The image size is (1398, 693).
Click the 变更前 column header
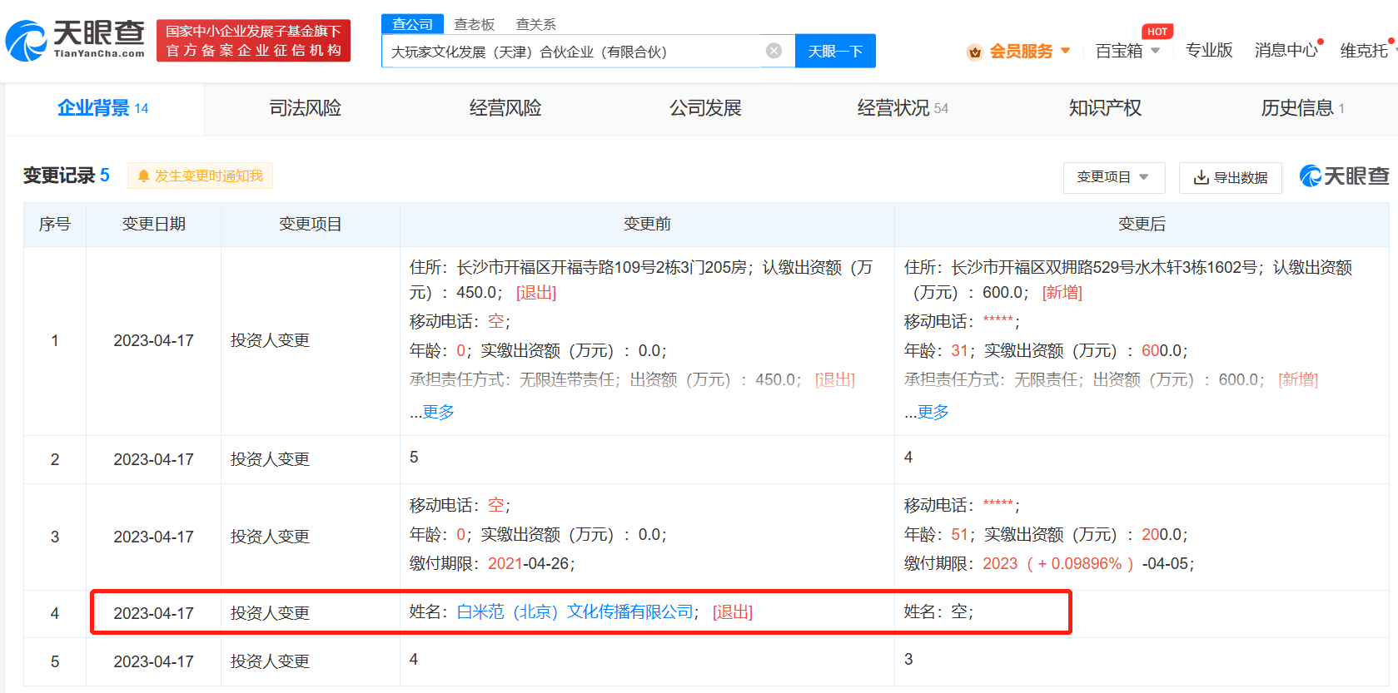(x=647, y=225)
